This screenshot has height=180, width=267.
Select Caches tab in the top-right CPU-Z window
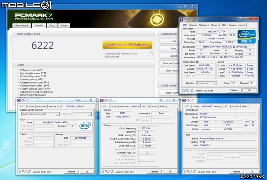pos(194,25)
